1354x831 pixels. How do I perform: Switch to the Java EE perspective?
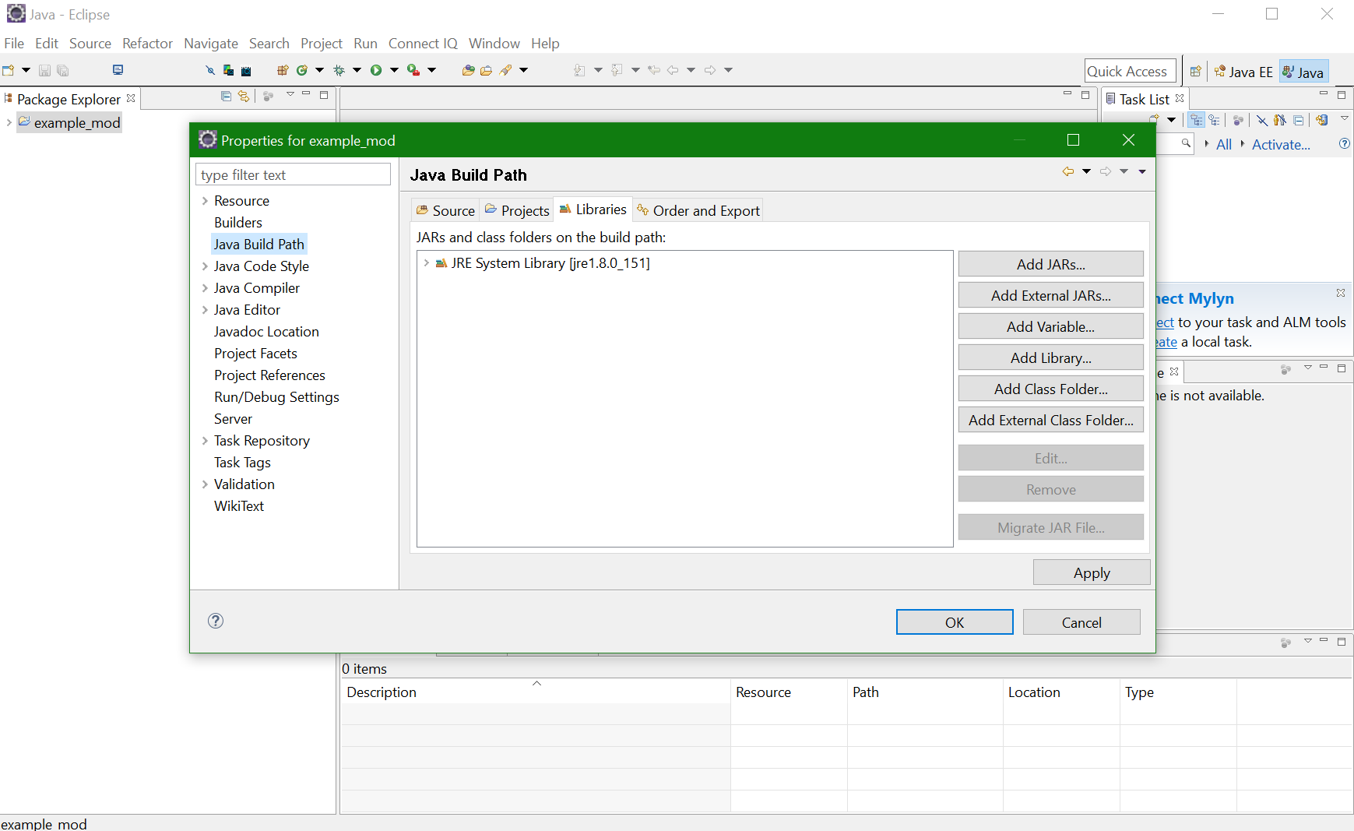pos(1243,72)
